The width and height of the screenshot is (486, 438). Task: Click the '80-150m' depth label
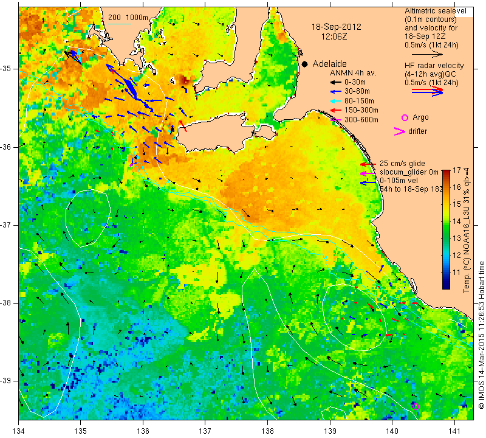pos(359,101)
